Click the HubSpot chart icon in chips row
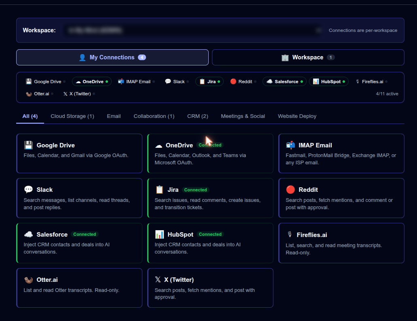This screenshot has width=417, height=321. pos(315,81)
